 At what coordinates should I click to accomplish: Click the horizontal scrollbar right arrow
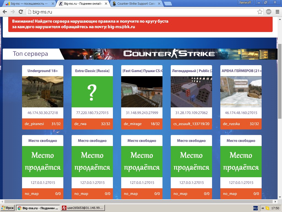pyautogui.click(x=275, y=202)
